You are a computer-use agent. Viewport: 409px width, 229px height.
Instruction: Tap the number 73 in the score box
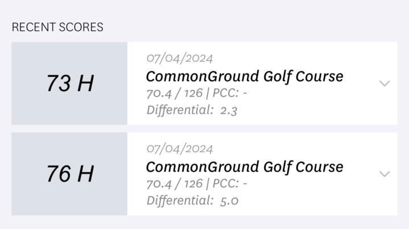[58, 84]
